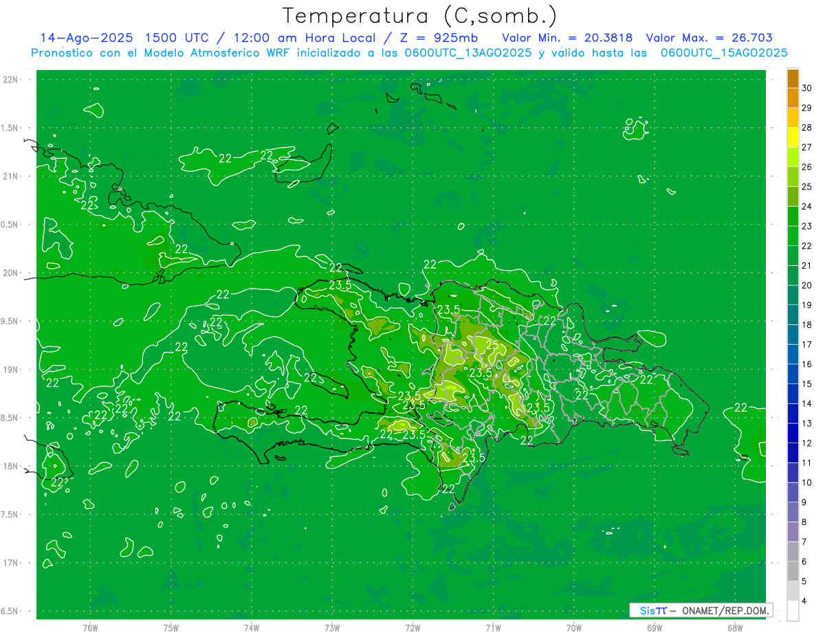Viewport: 825px width, 637px height.
Task: Click the "73W" longitude axis label
Action: coord(332,627)
